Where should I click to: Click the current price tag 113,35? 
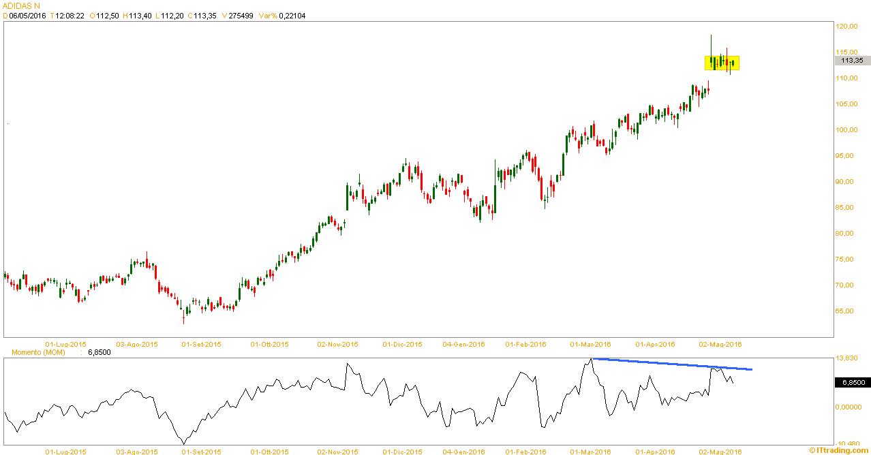(852, 61)
